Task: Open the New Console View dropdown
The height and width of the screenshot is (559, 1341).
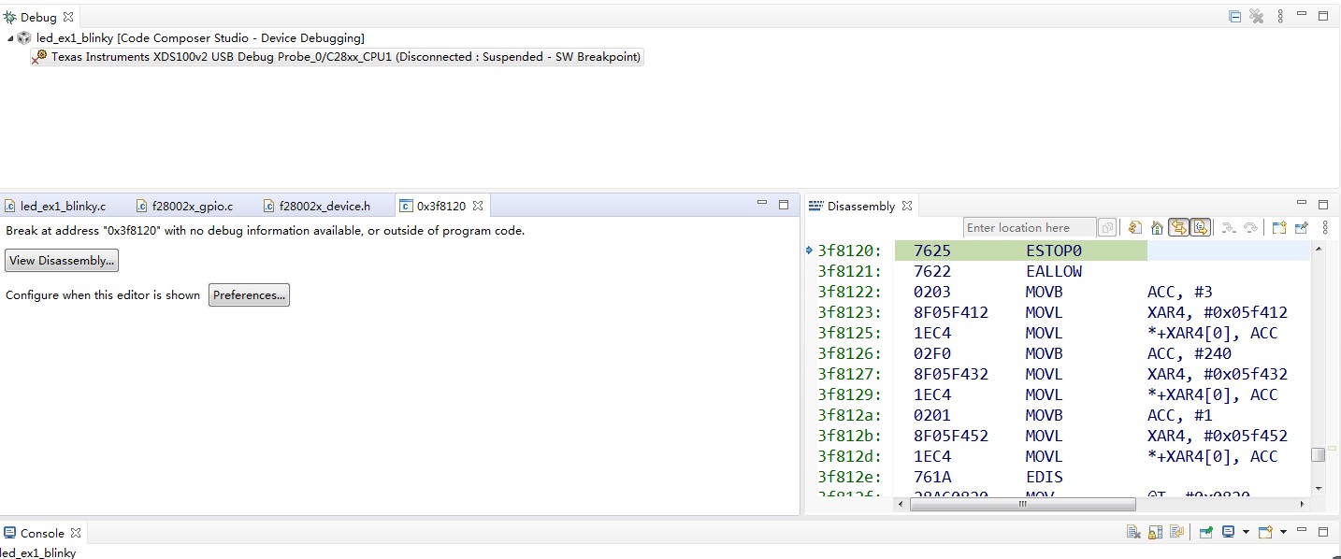Action: tap(1283, 533)
